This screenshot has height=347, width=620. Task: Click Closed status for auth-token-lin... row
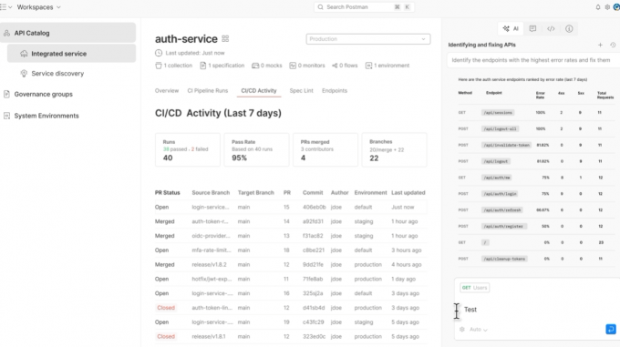click(166, 308)
